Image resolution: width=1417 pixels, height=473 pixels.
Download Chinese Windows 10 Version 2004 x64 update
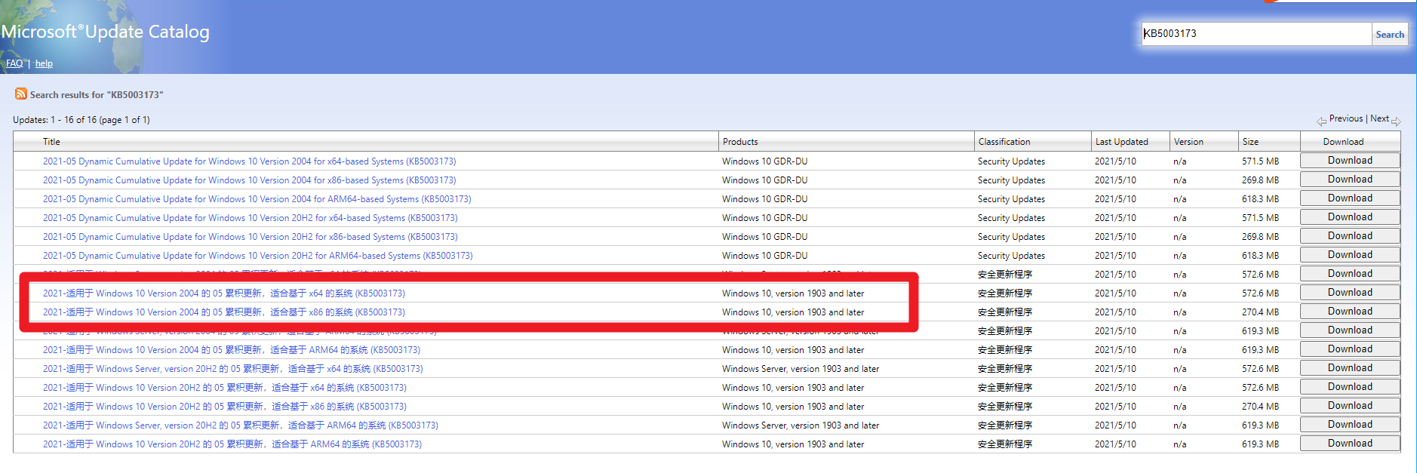(x=1350, y=293)
